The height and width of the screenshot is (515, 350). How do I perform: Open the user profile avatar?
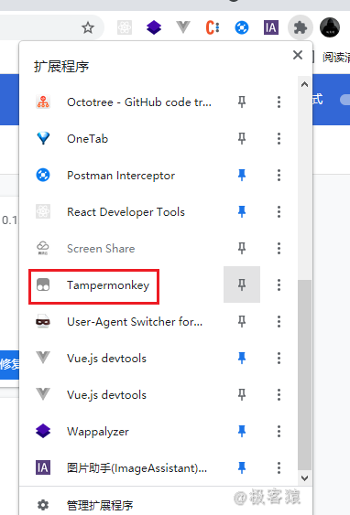(330, 27)
